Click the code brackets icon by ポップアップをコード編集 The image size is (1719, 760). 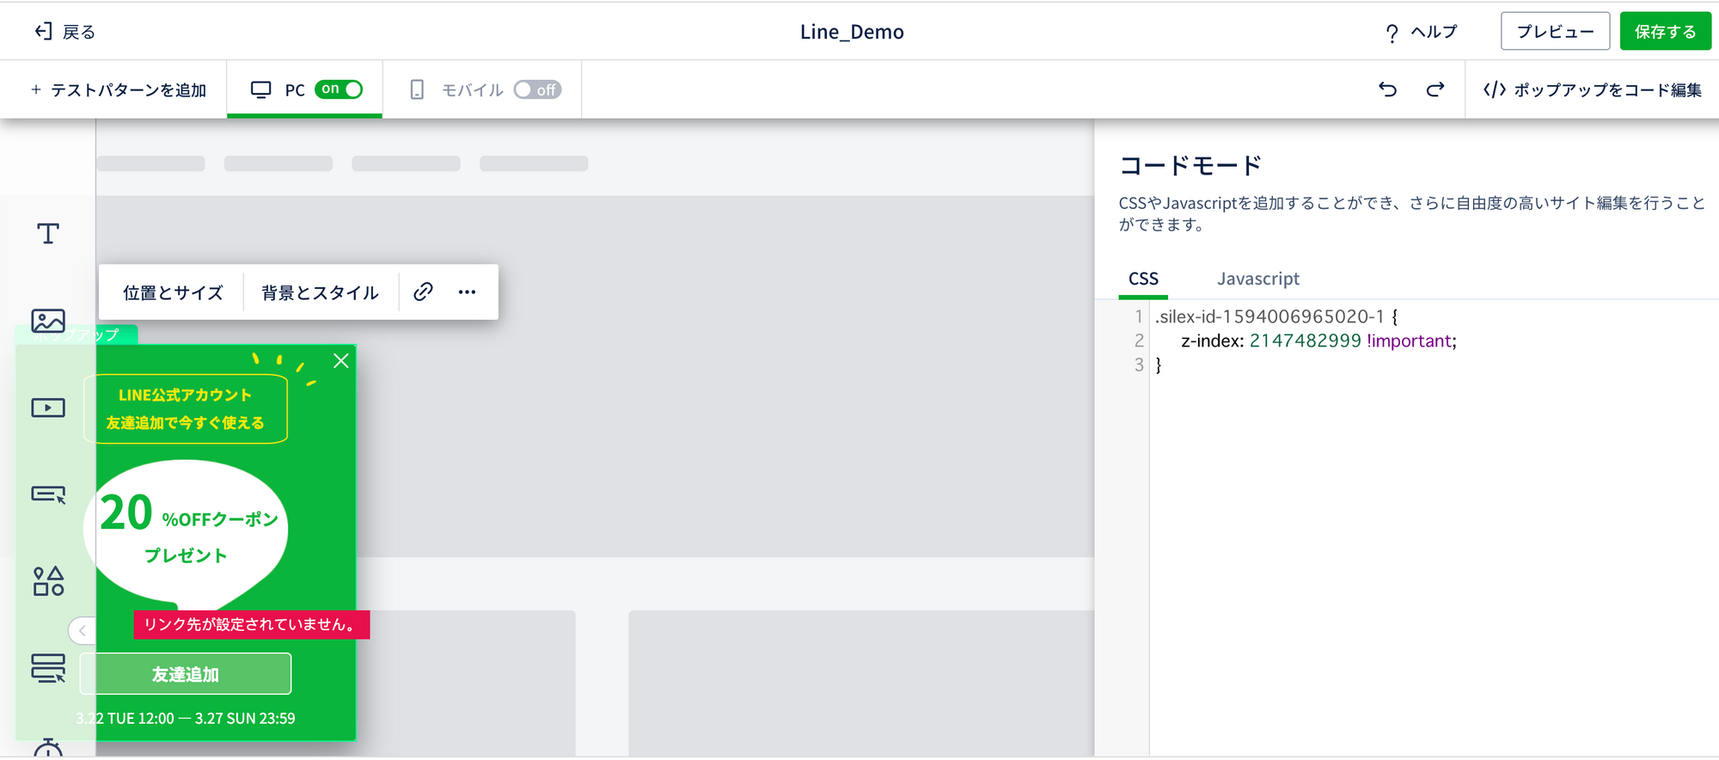pyautogui.click(x=1495, y=89)
